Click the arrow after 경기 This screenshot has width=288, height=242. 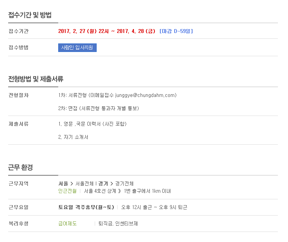tap(111, 184)
